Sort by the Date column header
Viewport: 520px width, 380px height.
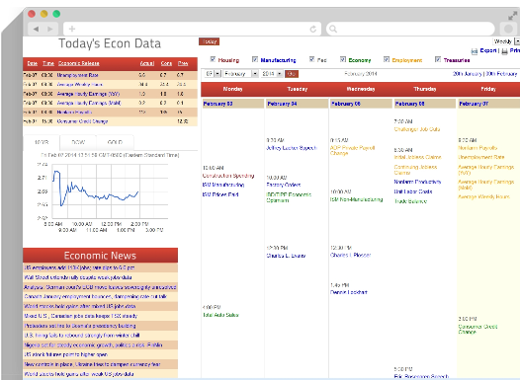33,63
